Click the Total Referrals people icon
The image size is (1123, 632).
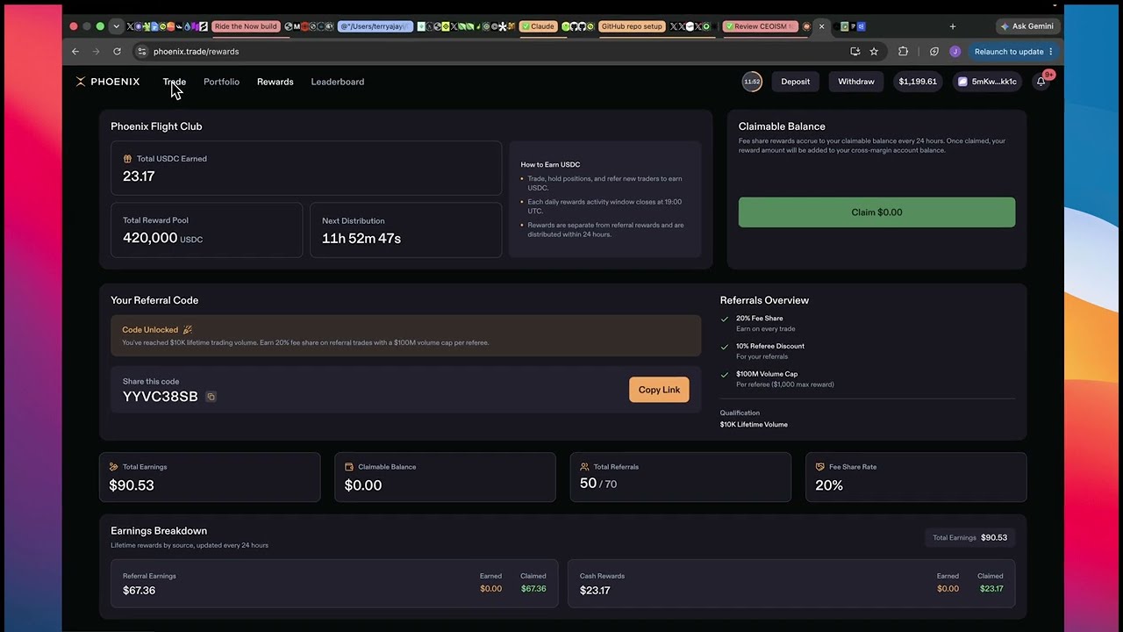(x=584, y=467)
